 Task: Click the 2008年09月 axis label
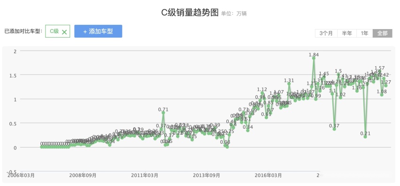[x=84, y=175]
